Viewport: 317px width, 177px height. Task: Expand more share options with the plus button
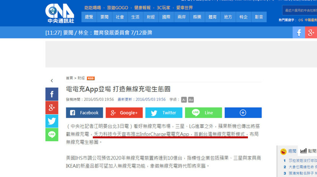coord(243,113)
